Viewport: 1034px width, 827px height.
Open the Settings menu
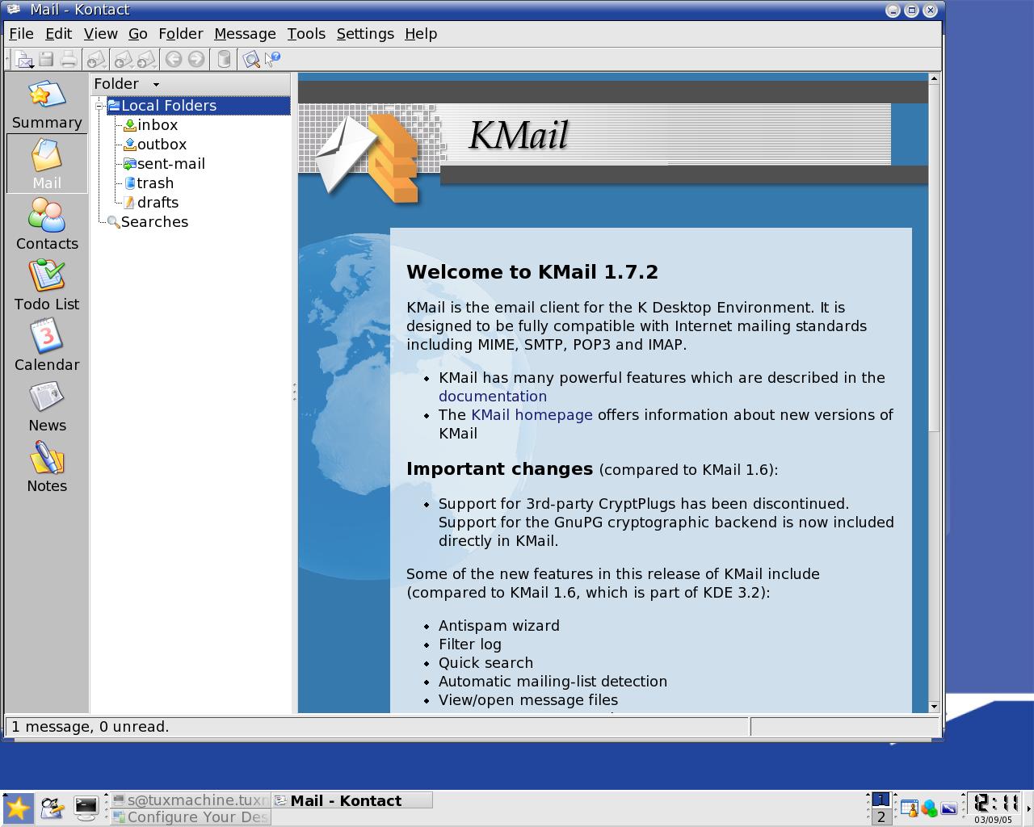[x=365, y=34]
